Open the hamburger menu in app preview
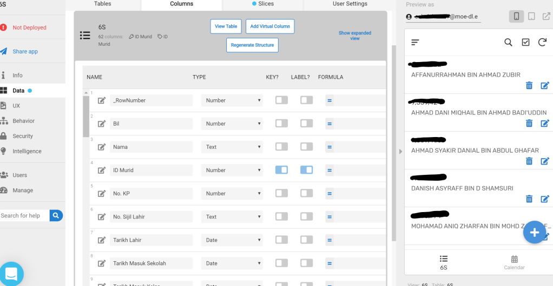The height and width of the screenshot is (286, 553). (x=415, y=42)
